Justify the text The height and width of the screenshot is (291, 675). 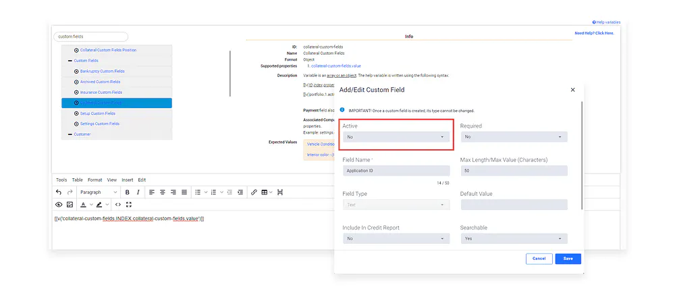pyautogui.click(x=184, y=192)
